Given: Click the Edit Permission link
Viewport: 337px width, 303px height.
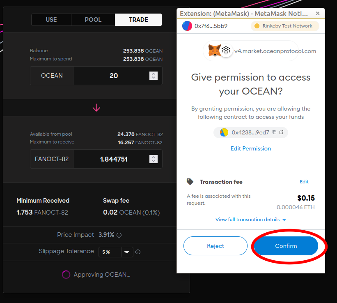Looking at the screenshot, I should [x=251, y=148].
